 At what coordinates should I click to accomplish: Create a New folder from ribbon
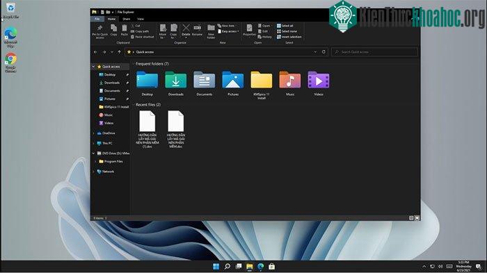pos(211,32)
